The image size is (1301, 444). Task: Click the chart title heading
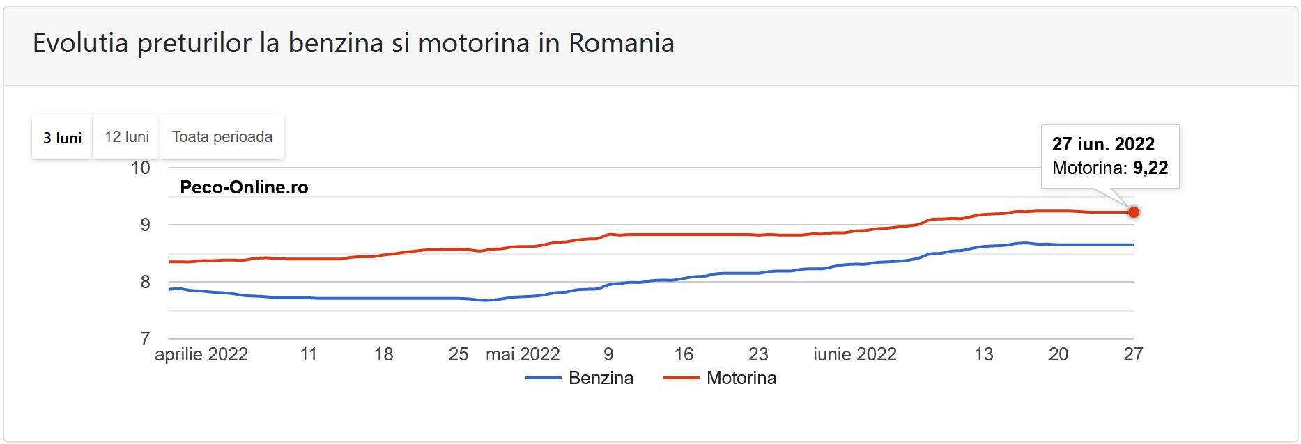(353, 43)
